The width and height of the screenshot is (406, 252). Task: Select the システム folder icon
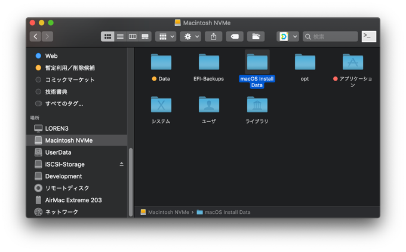click(x=161, y=105)
